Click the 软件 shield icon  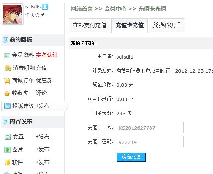pyautogui.click(x=7, y=162)
